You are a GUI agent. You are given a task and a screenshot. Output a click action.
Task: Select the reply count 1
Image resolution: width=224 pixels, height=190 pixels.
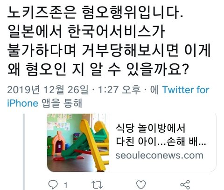[x=66, y=185]
